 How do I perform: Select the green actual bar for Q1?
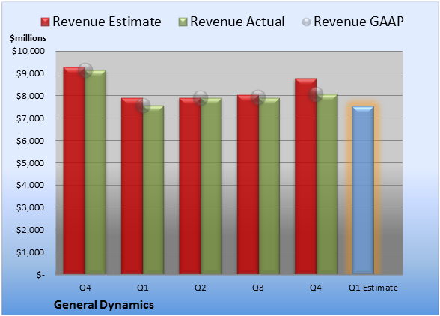153,189
